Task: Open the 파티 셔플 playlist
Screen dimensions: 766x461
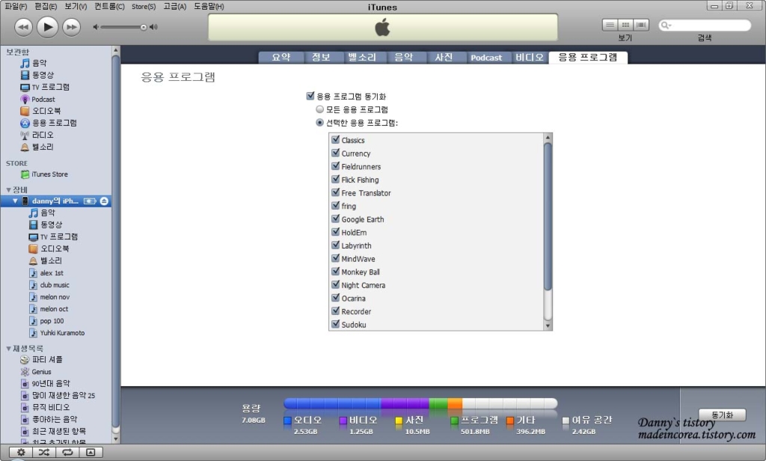Action: click(x=47, y=359)
